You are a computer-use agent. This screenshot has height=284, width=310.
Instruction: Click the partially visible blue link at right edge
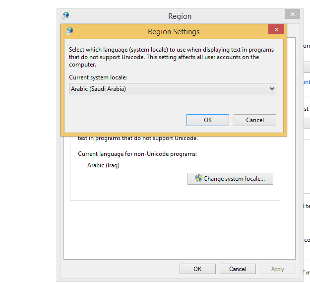[x=306, y=82]
